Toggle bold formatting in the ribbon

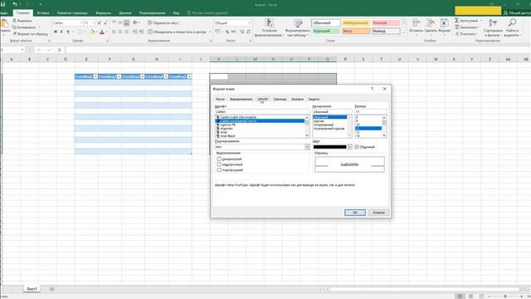pos(56,32)
